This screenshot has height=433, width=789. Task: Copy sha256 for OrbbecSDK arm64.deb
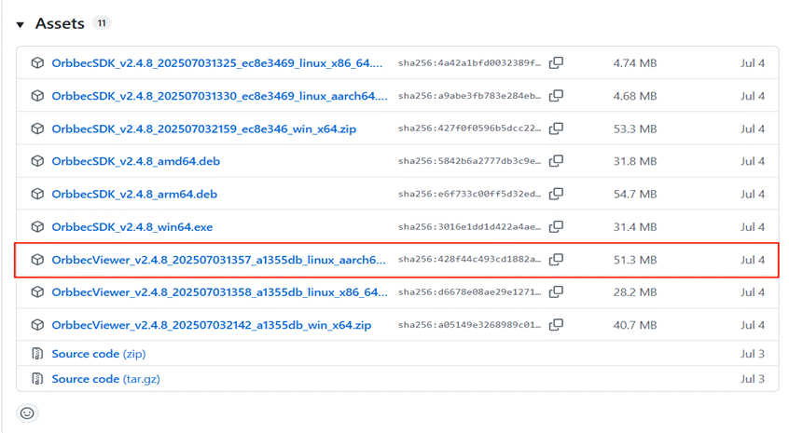(x=556, y=194)
